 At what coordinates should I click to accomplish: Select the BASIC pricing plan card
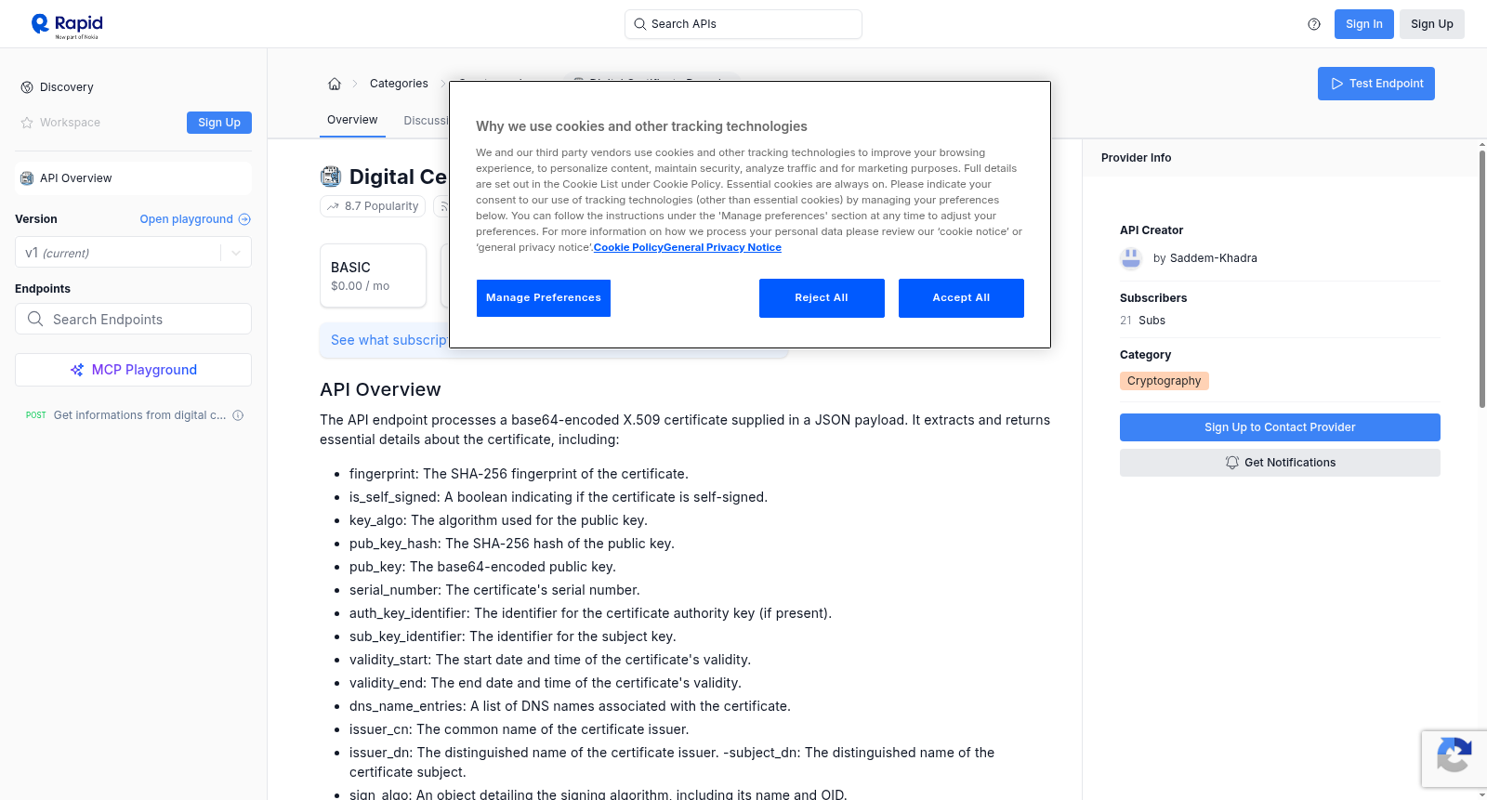[373, 276]
